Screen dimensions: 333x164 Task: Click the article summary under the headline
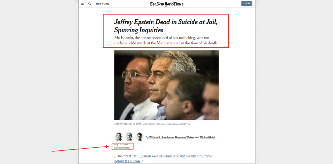166,40
